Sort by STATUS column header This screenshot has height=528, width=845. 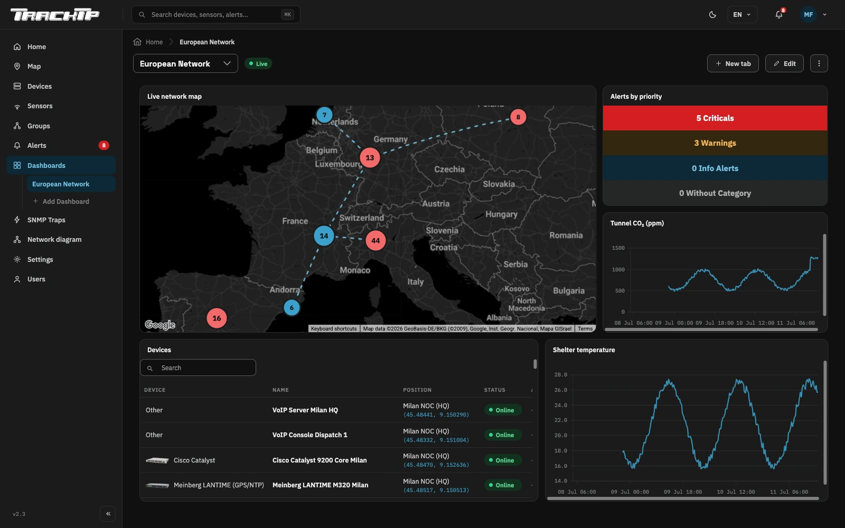point(494,390)
